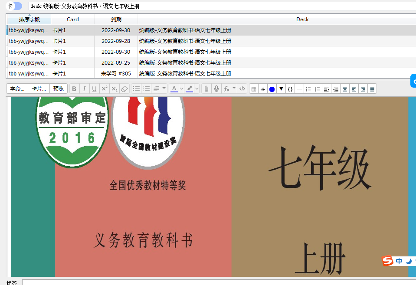
Task: Click the second bullet list icon
Action: (x=308, y=89)
